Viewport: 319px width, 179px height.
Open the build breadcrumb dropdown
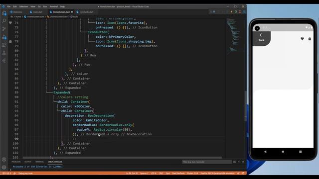(74, 16)
